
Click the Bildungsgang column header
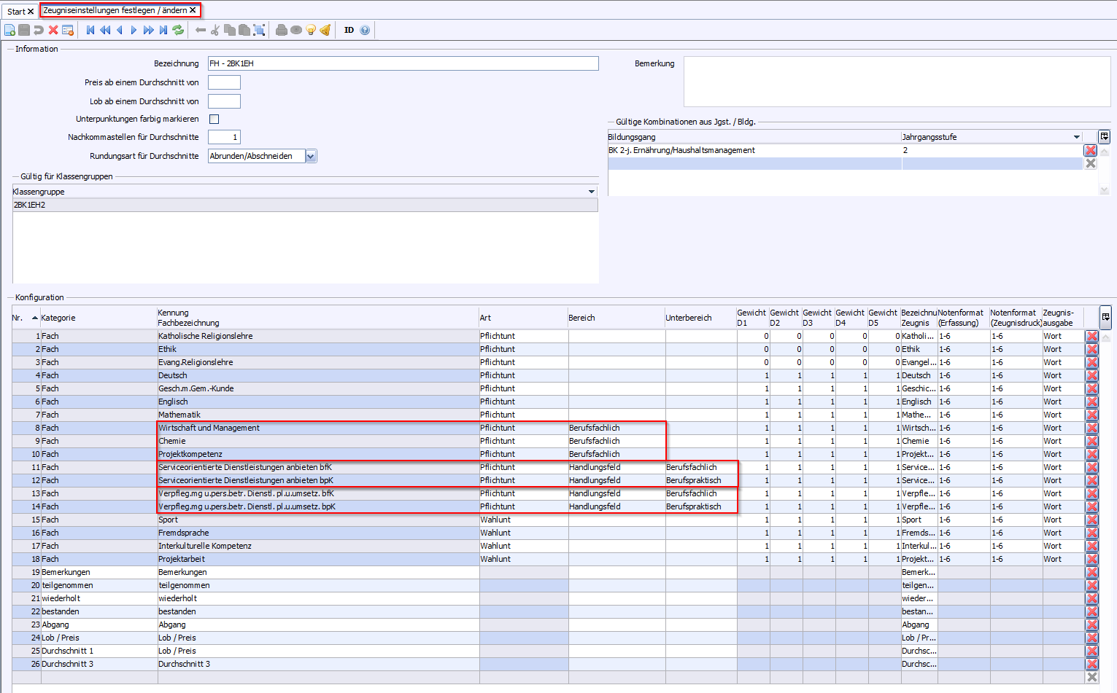[754, 137]
